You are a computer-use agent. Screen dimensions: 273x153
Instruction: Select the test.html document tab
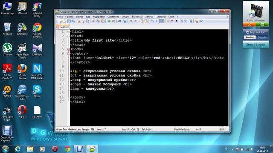[63, 27]
